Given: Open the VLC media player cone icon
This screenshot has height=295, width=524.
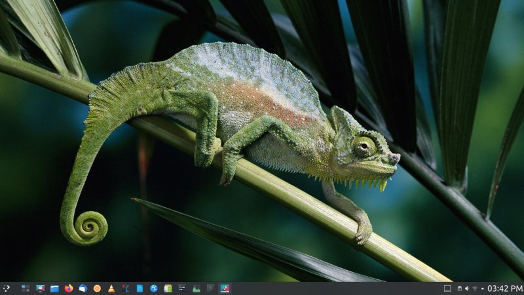Looking at the screenshot, I should pos(111,288).
